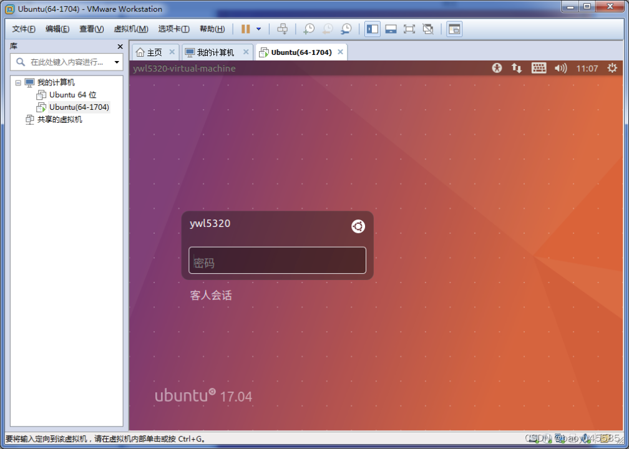Click the 密码 password input field
The height and width of the screenshot is (449, 629).
(277, 260)
